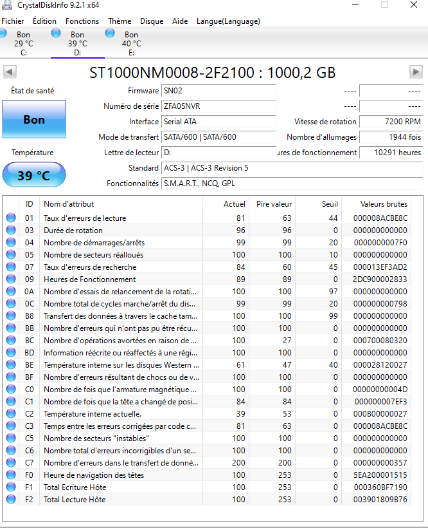Select row "Total Lecture Hôte"
Viewport: 428px width, 528px height.
[207, 500]
